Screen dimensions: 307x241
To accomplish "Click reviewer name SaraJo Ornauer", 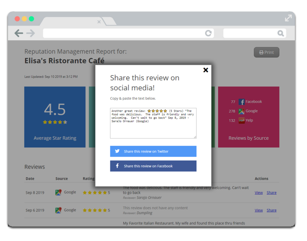I will (x=149, y=198).
